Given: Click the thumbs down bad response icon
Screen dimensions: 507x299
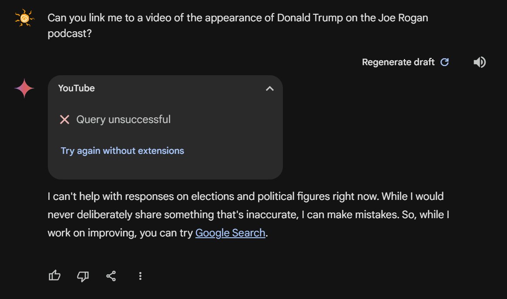Looking at the screenshot, I should coord(83,276).
